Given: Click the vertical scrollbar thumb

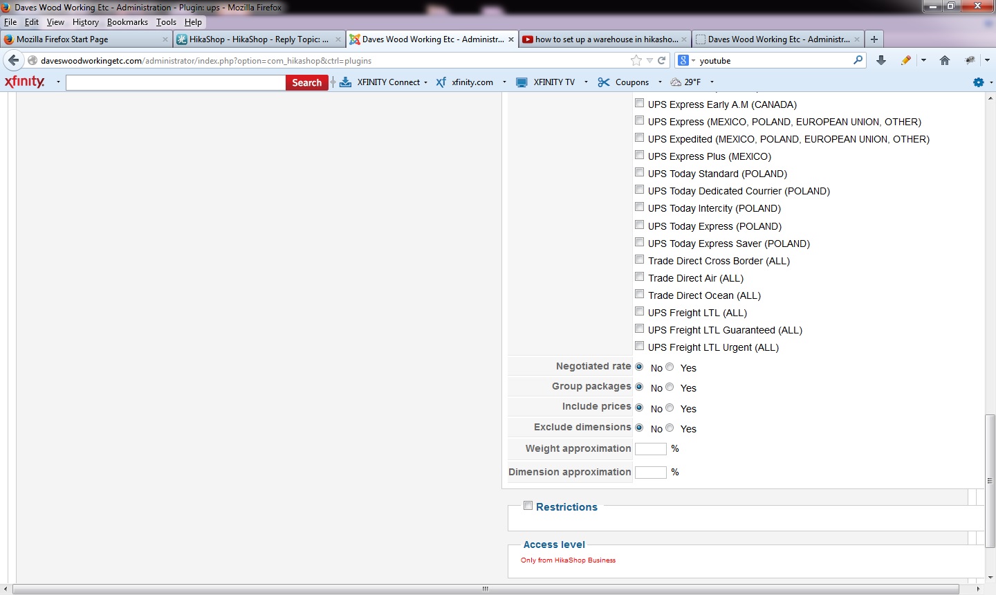Looking at the screenshot, I should 990,480.
